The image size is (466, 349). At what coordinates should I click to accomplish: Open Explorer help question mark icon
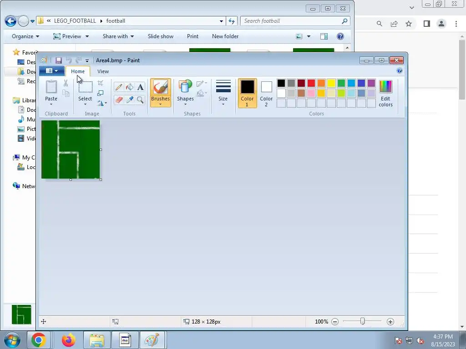click(340, 36)
